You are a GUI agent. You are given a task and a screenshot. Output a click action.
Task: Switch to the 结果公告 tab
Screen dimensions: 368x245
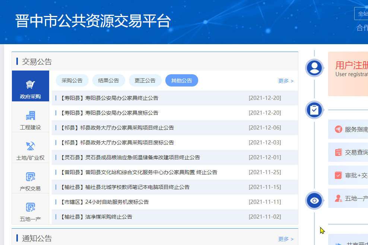[108, 81]
